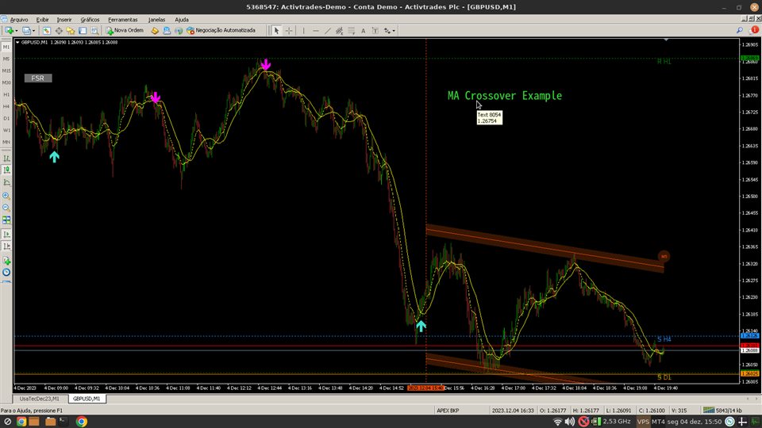Select the crosshair tool
The image size is (762, 428).
tap(289, 31)
